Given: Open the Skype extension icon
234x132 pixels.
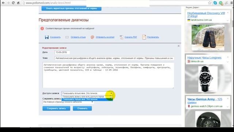Looking at the screenshot, I should click(215, 3).
